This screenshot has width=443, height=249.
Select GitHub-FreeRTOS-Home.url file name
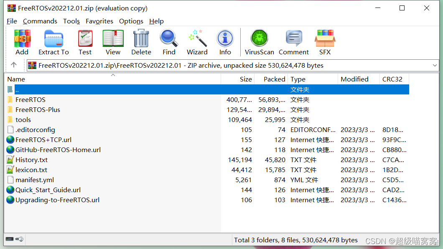pos(58,150)
